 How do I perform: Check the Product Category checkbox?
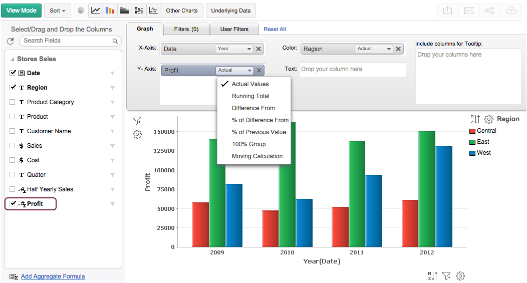pos(13,102)
